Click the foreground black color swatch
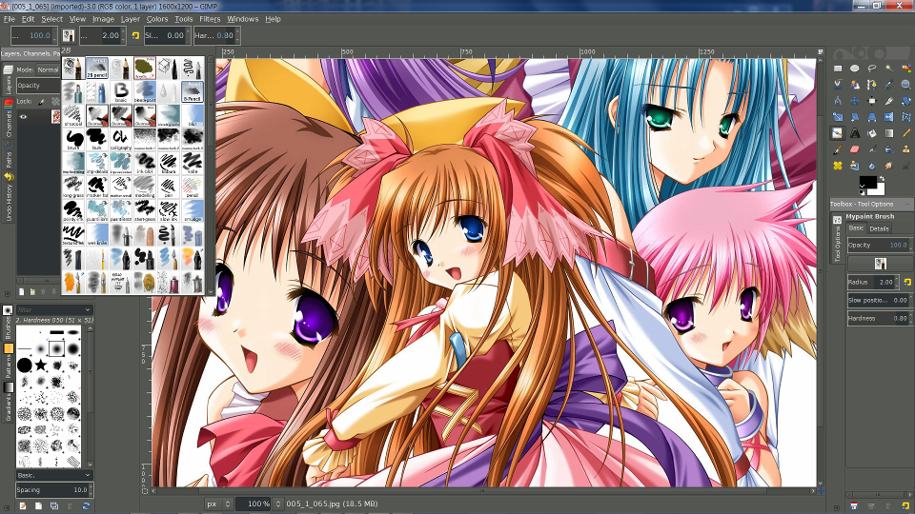 point(867,182)
